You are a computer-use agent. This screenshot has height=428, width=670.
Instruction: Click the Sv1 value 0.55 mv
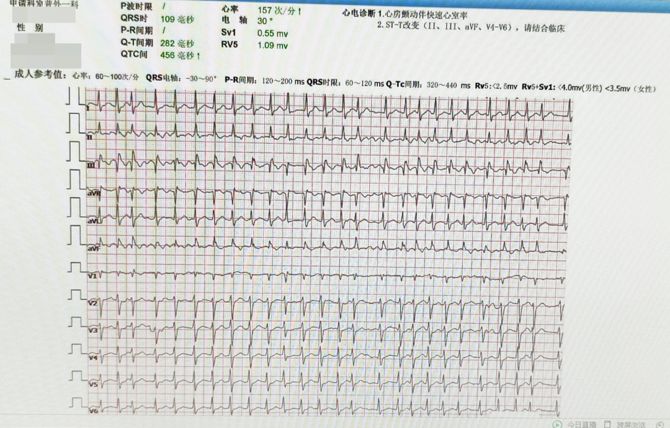point(272,33)
